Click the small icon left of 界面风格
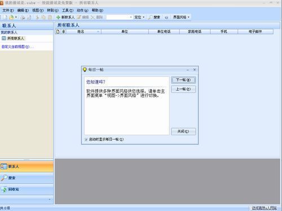Image resolution: width=282 pixels, height=211 pixels. pyautogui.click(x=166, y=17)
